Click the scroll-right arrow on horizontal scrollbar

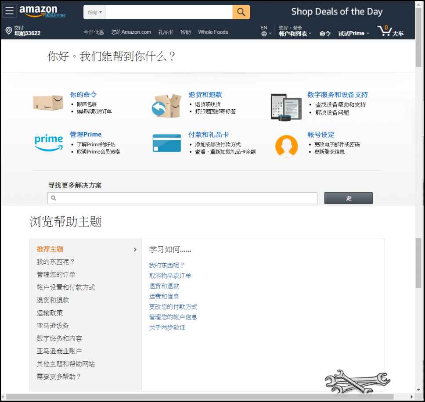pos(412,397)
